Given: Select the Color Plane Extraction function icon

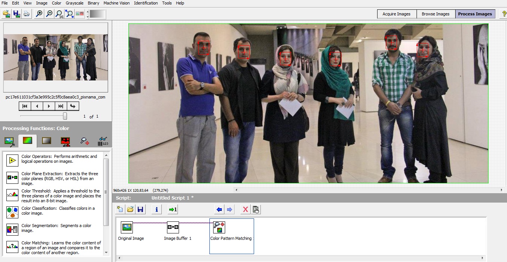Looking at the screenshot, I should (x=12, y=178).
